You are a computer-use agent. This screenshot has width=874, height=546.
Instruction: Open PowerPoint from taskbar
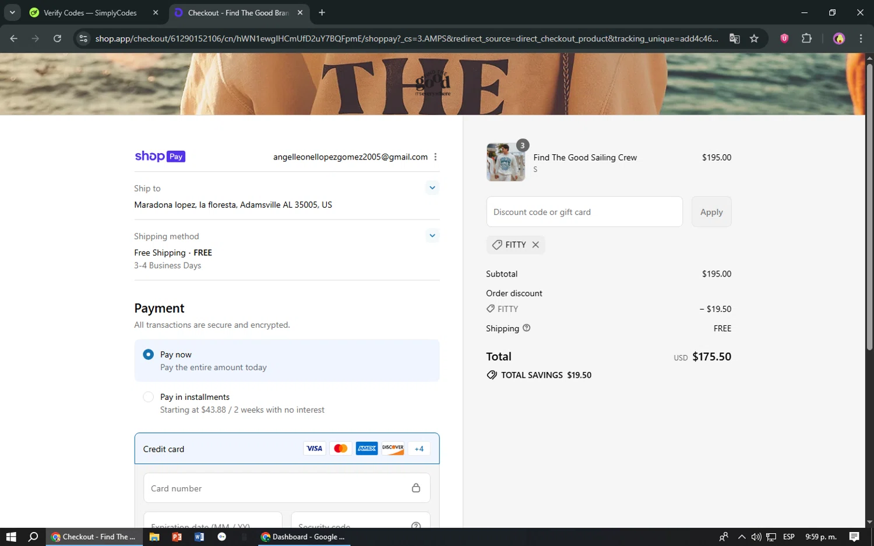click(177, 537)
